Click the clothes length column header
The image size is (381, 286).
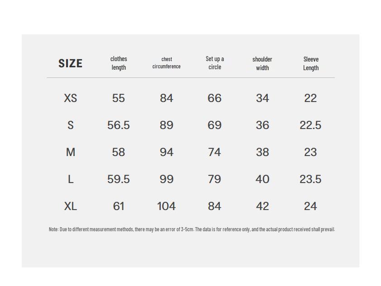(119, 63)
